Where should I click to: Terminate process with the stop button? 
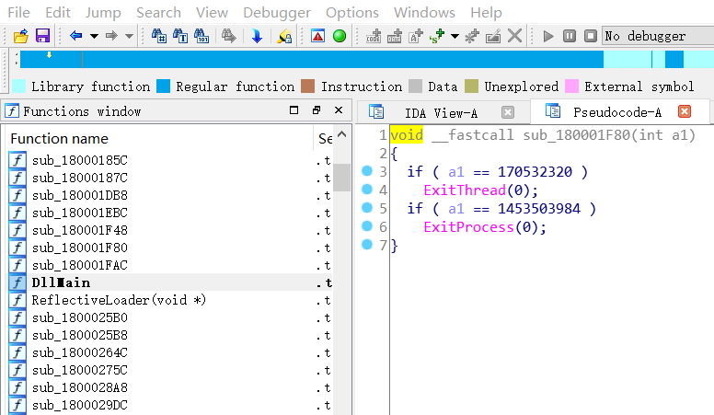pos(591,36)
